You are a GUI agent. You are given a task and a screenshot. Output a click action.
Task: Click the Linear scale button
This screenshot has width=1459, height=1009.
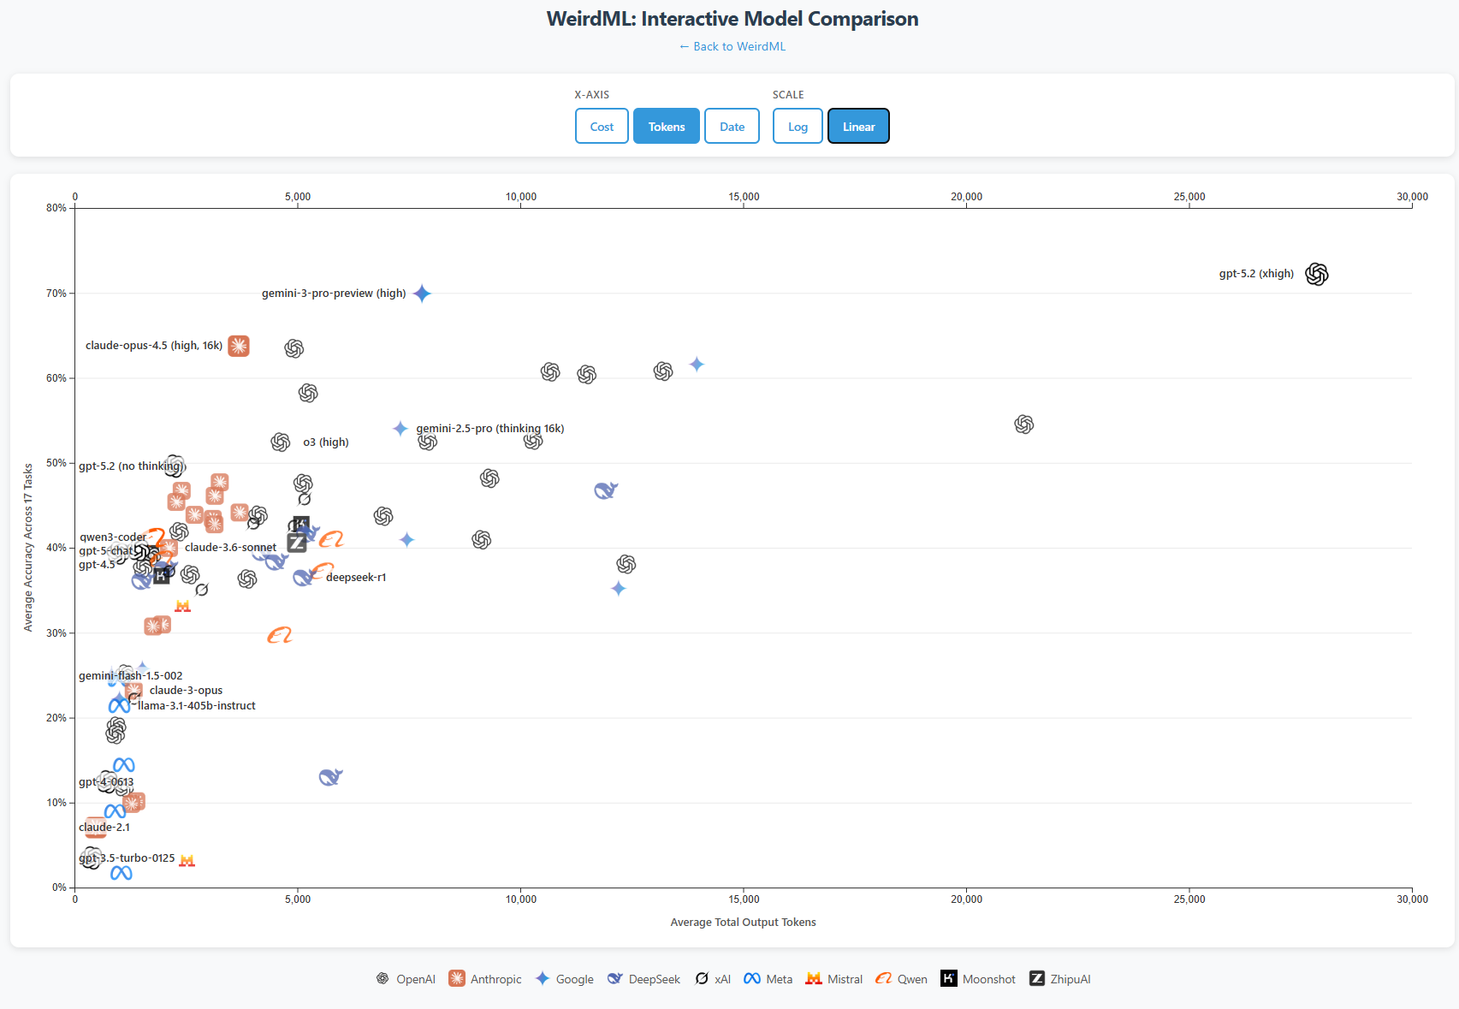pyautogui.click(x=858, y=126)
